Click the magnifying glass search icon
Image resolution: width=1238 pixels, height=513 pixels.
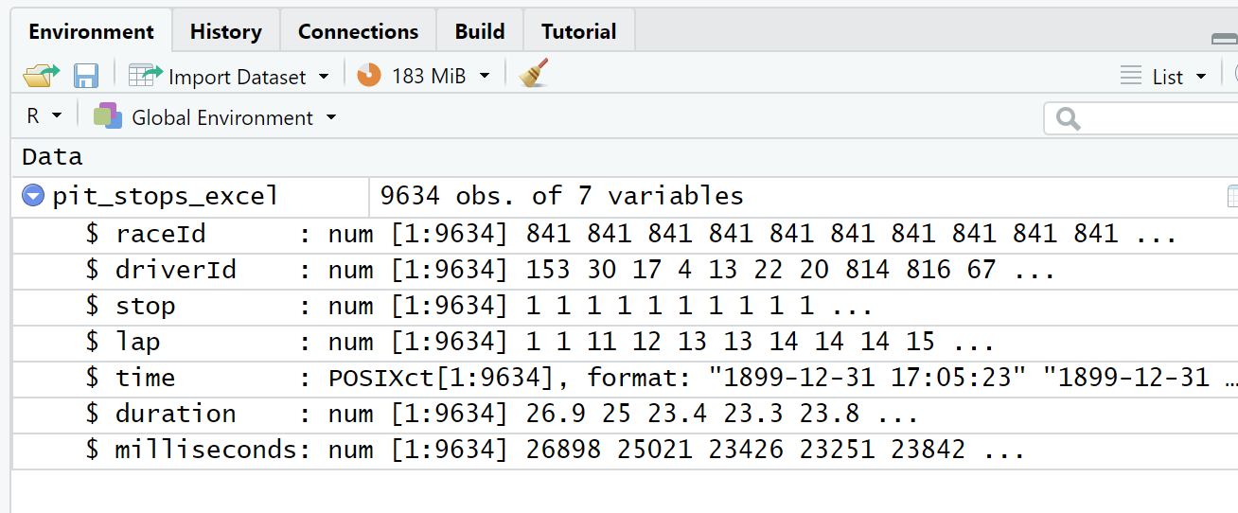[1068, 118]
